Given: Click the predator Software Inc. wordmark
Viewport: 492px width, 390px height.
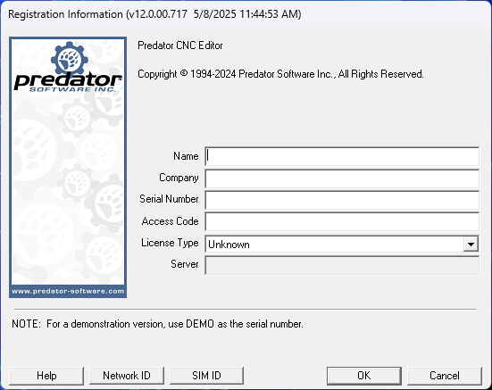Looking at the screenshot, I should [68, 83].
